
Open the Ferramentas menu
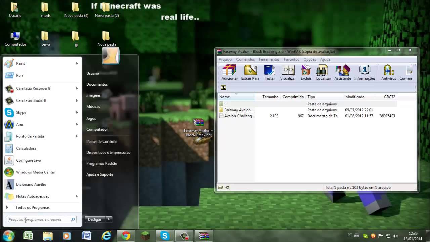[269, 59]
